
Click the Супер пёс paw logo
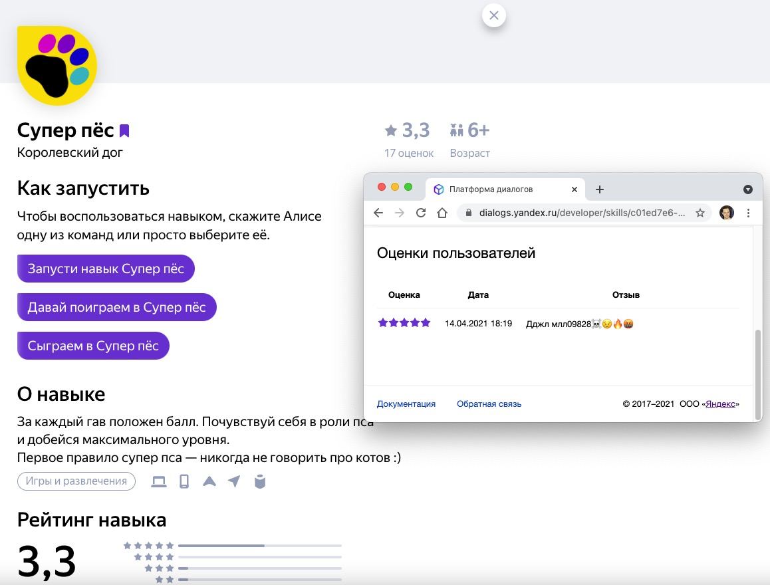[x=57, y=65]
